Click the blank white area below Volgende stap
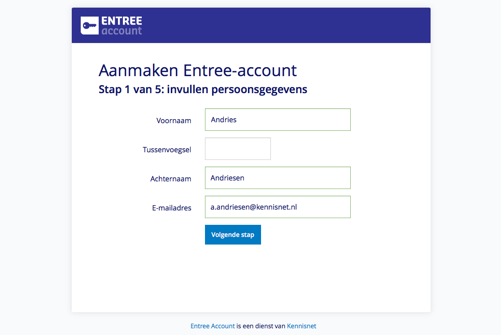 pos(251,278)
